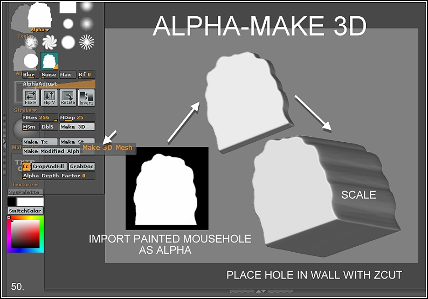Rotate the alpha ninety degrees
Screen dimensions: 428x299
(x=68, y=98)
